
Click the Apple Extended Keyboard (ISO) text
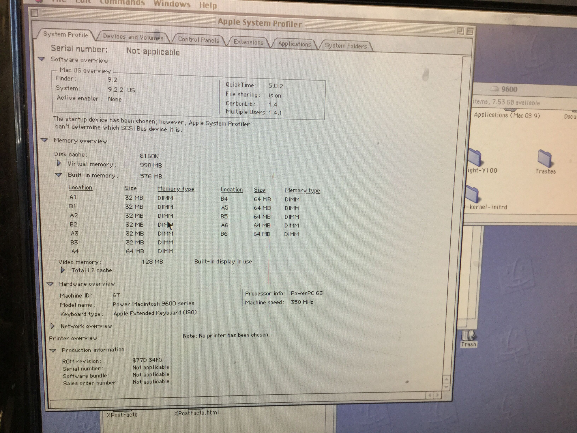pos(155,313)
